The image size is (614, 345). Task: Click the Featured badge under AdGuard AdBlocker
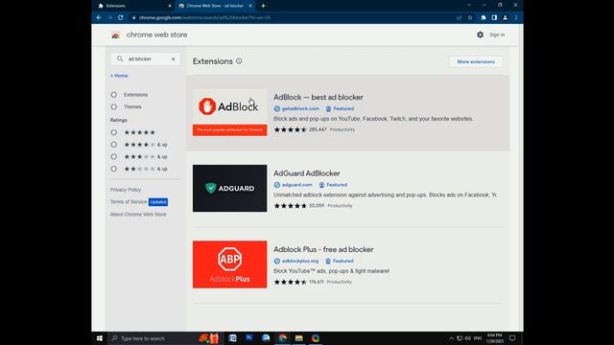point(333,185)
